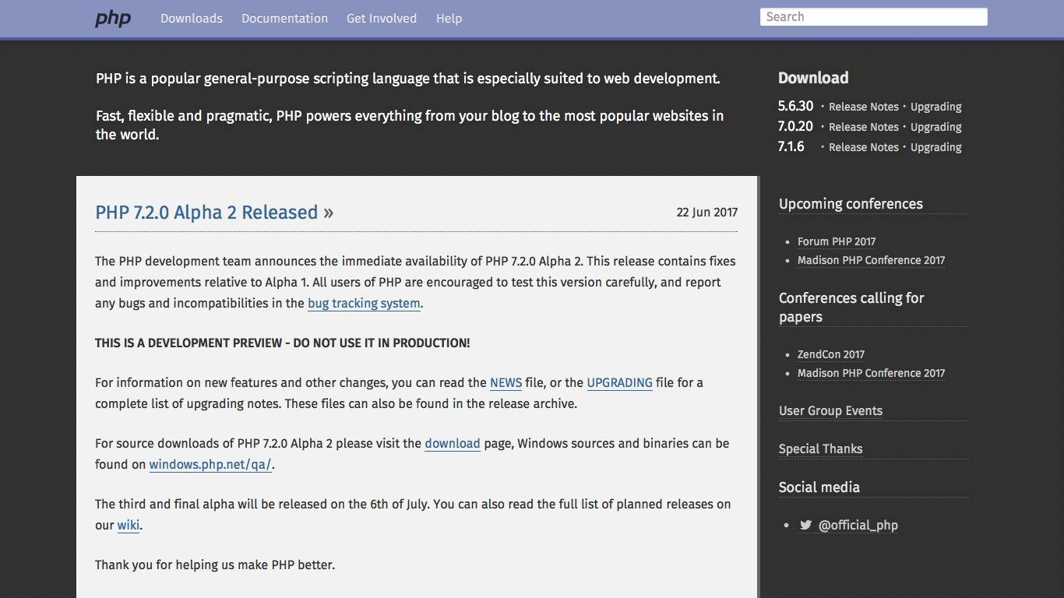Download PHP version 7.1.6

tap(791, 146)
